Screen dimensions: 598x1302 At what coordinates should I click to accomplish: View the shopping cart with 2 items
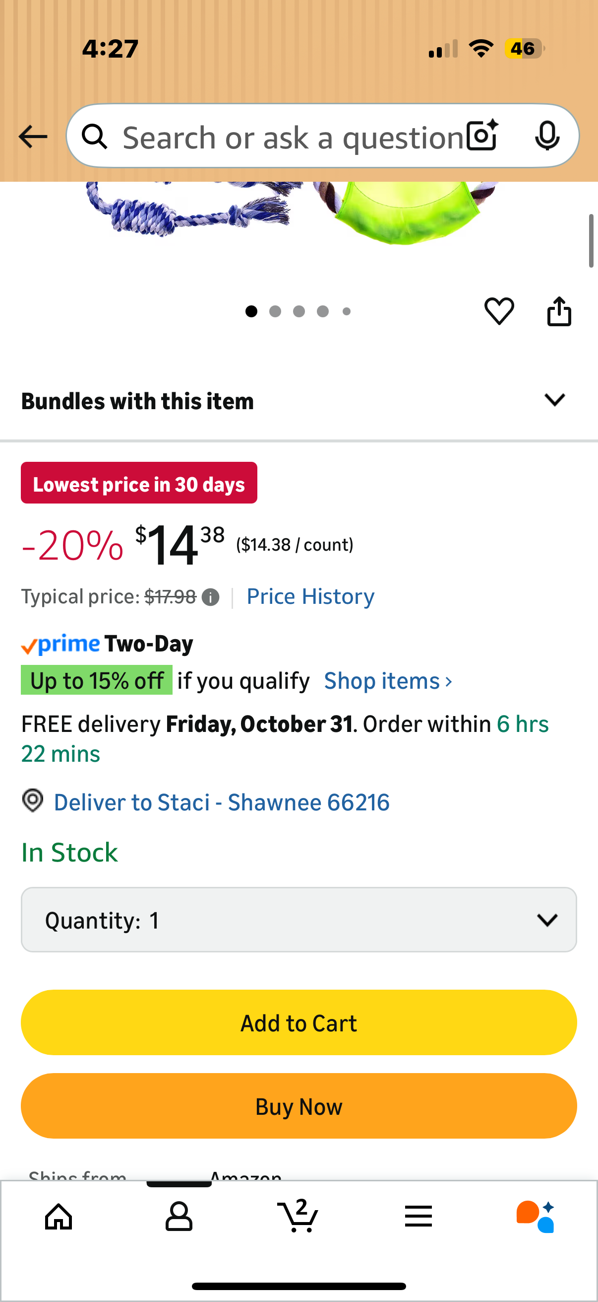click(x=299, y=1217)
